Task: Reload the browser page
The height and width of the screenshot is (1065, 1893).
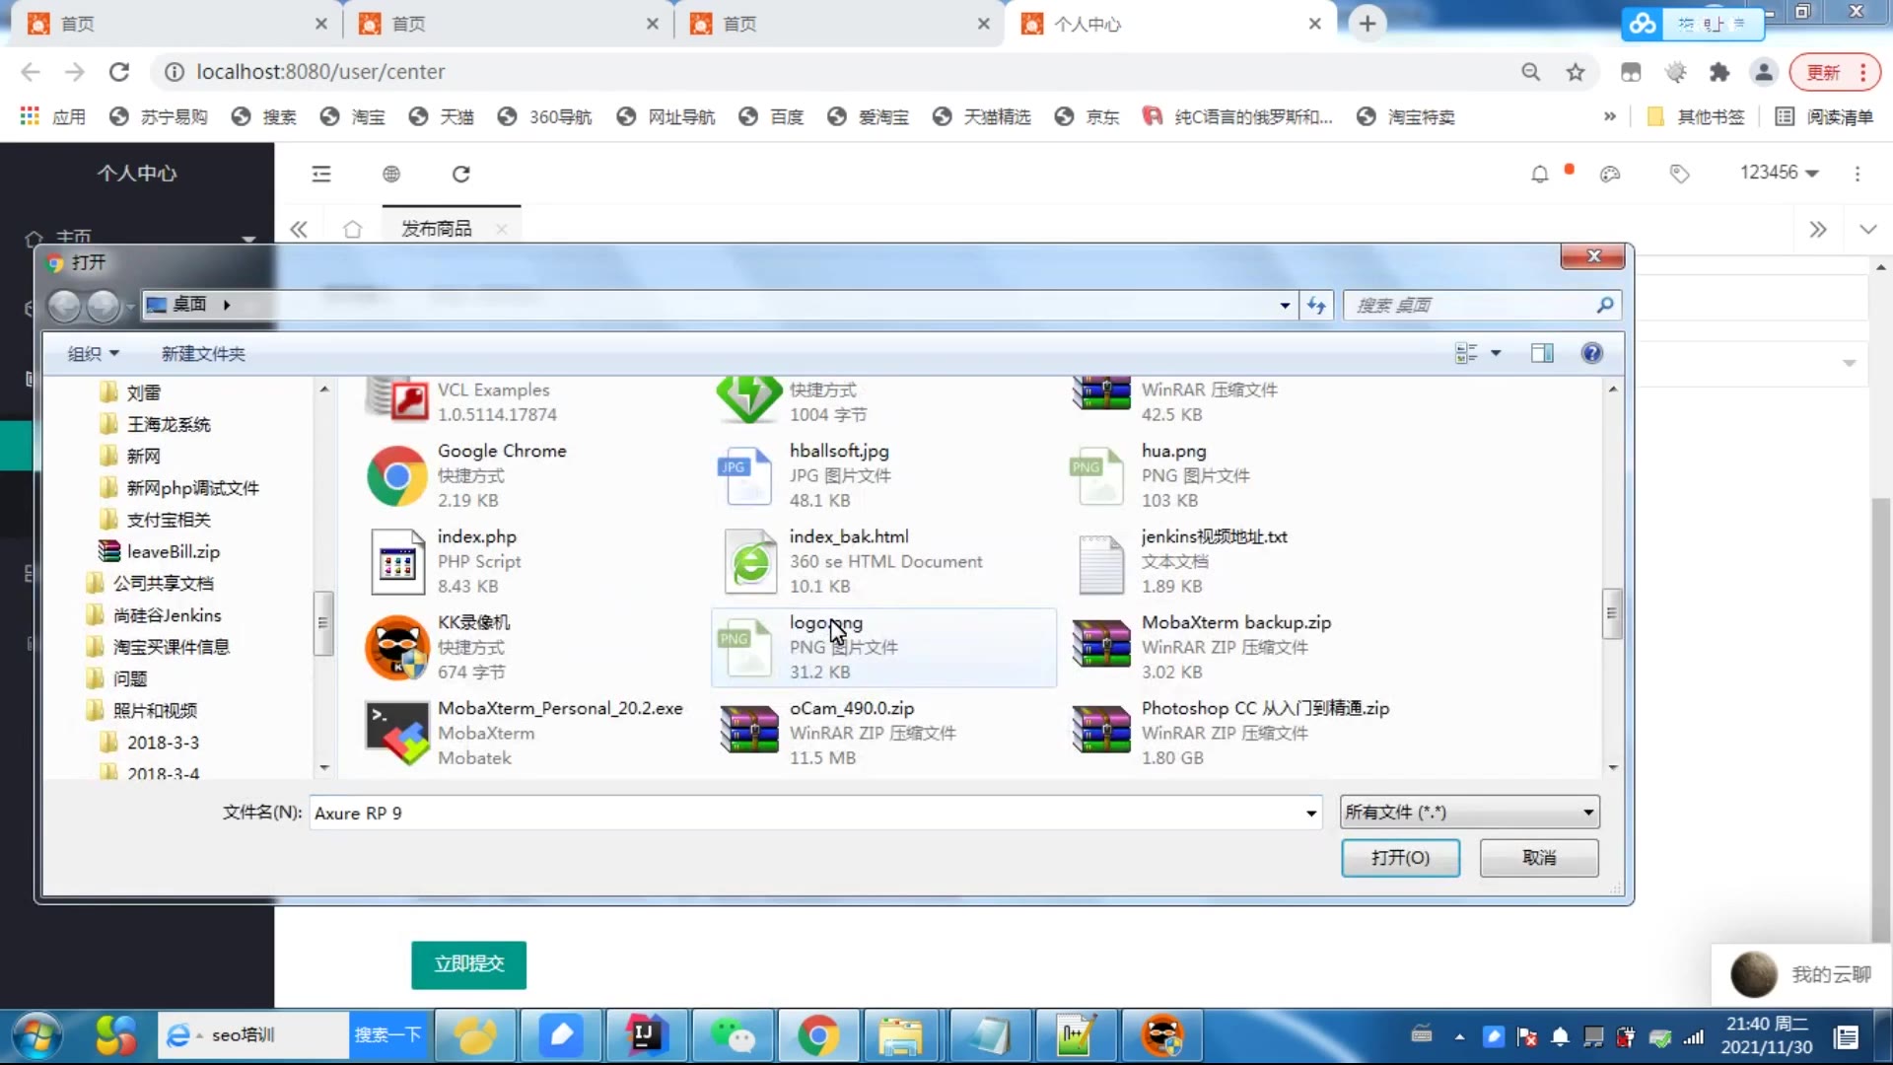Action: [119, 72]
